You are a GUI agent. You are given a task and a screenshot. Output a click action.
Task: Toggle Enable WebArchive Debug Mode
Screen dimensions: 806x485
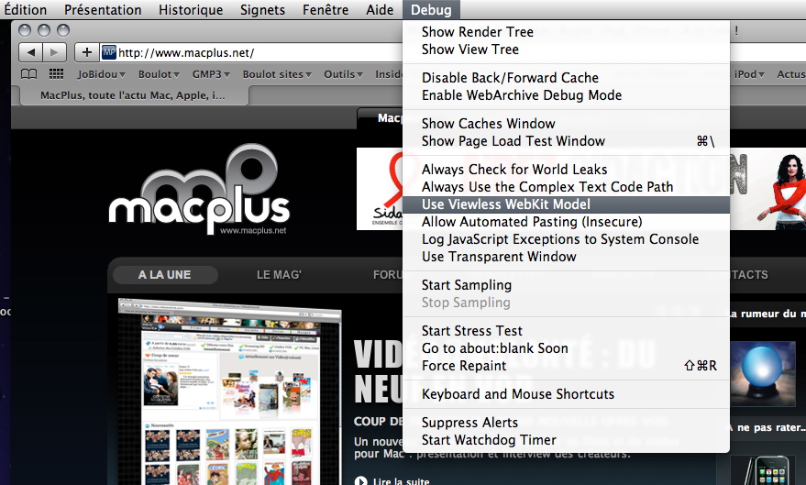tap(566, 95)
